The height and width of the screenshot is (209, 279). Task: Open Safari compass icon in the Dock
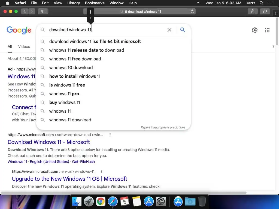113,202
